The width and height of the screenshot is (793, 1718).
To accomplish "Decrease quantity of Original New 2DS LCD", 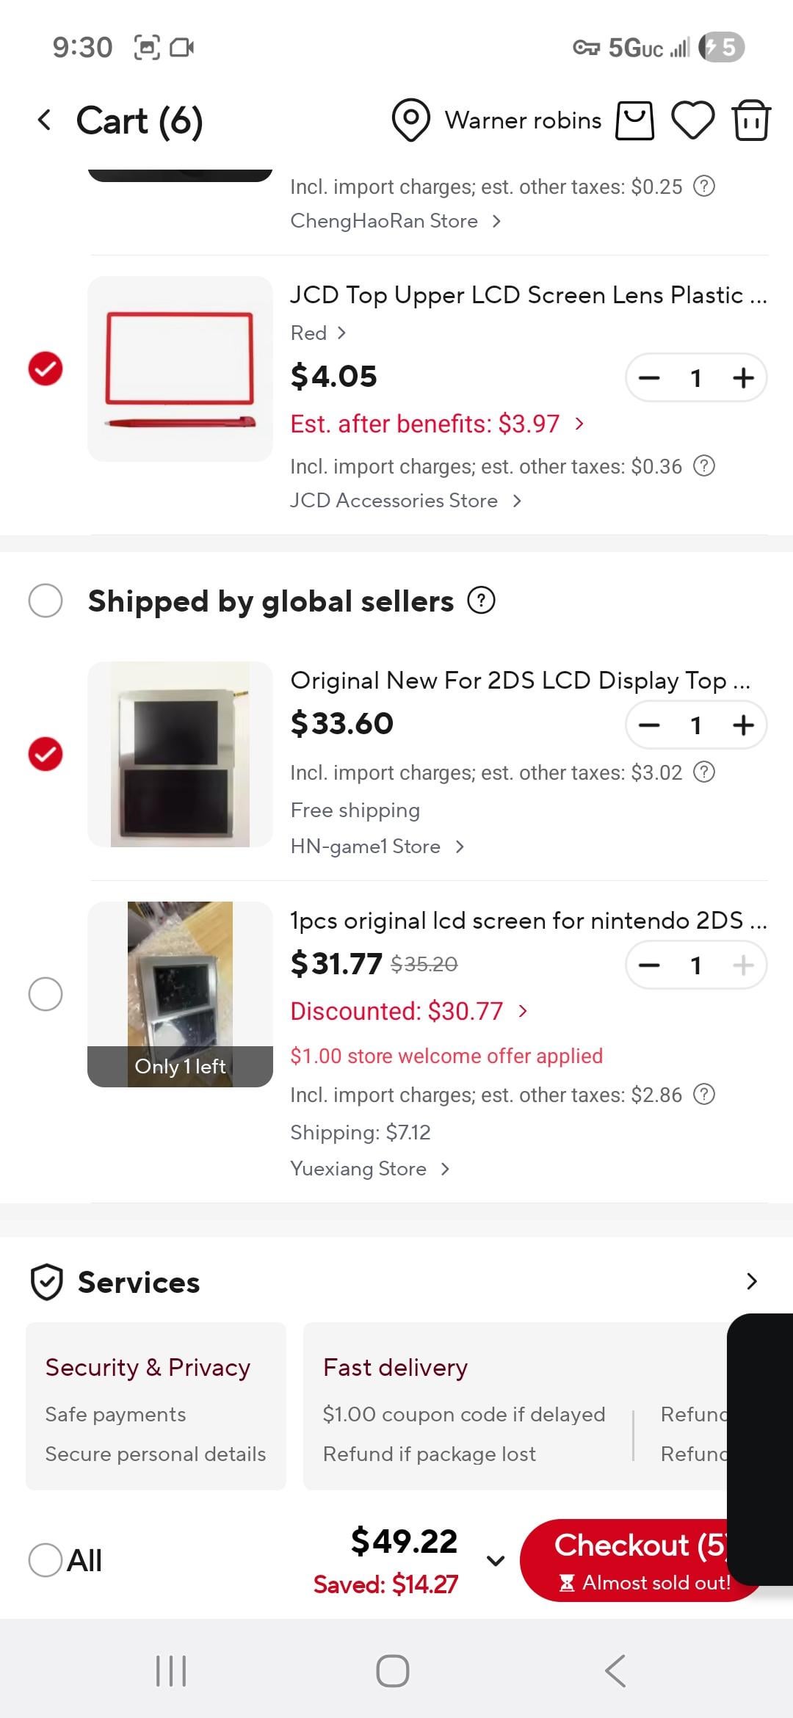I will pos(649,725).
